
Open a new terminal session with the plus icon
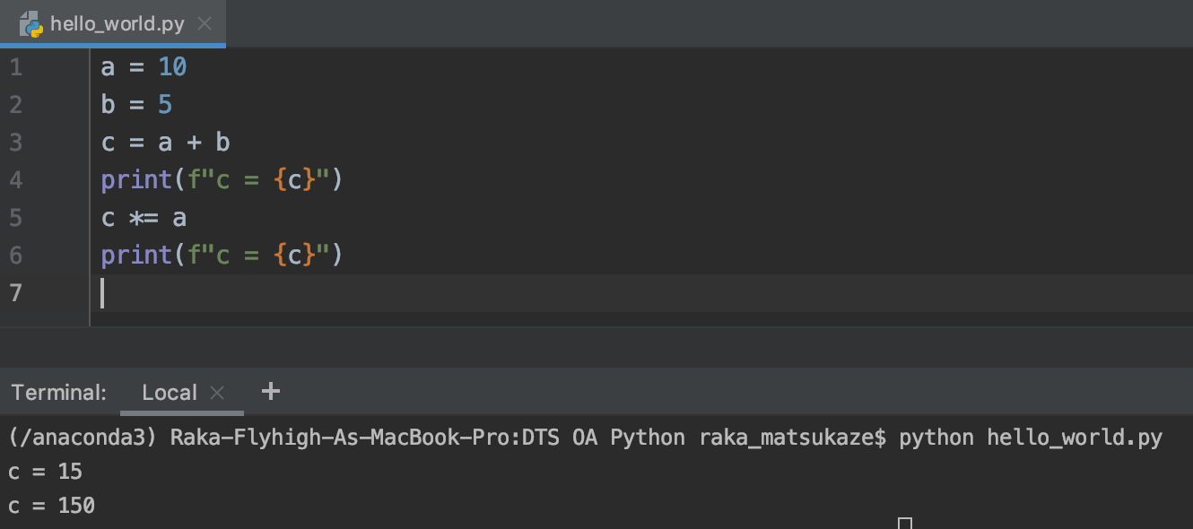pos(270,391)
